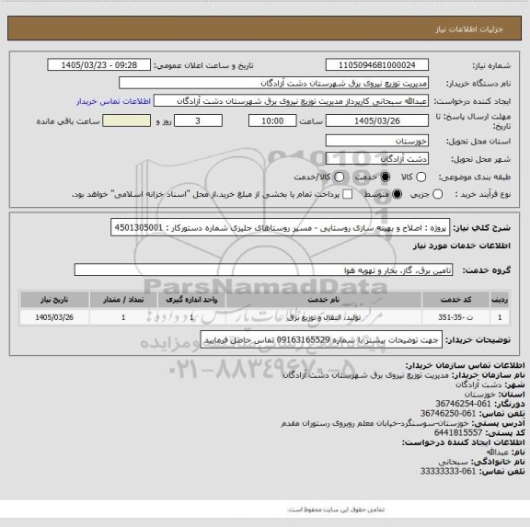Open the اطلاعات تماس خریدار link
The image size is (530, 527).
113,101
